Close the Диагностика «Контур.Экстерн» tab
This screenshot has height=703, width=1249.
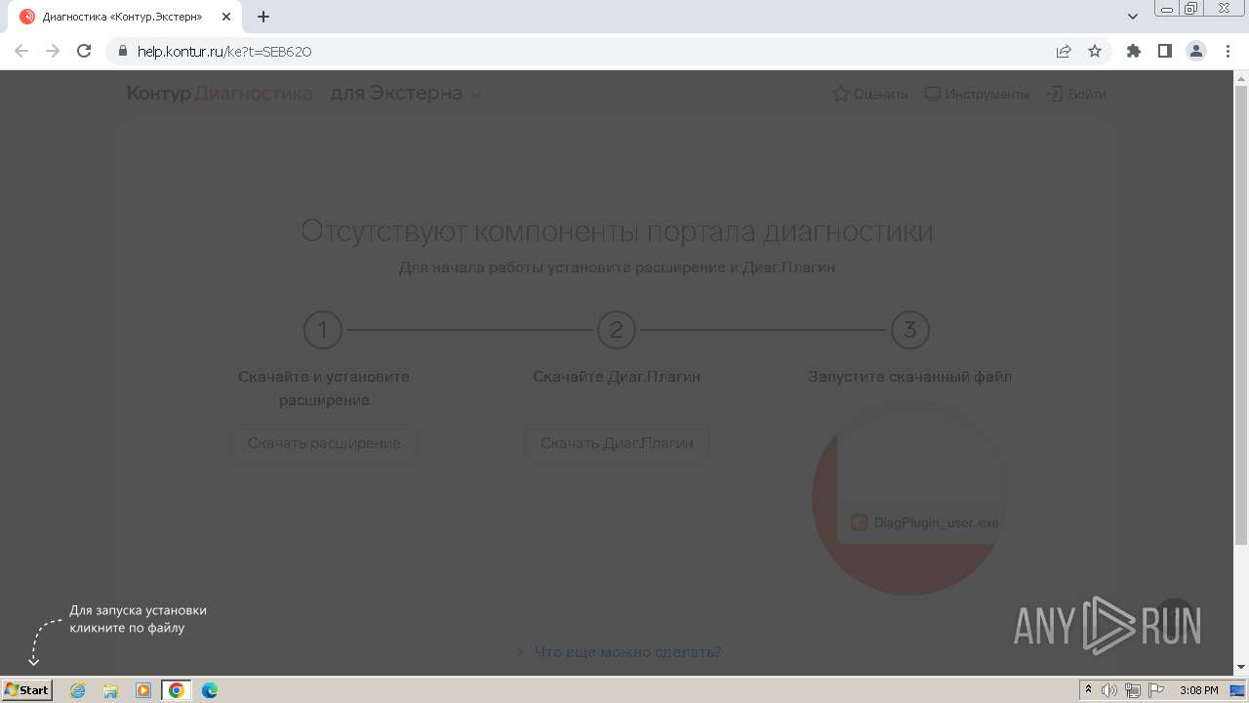click(x=226, y=17)
